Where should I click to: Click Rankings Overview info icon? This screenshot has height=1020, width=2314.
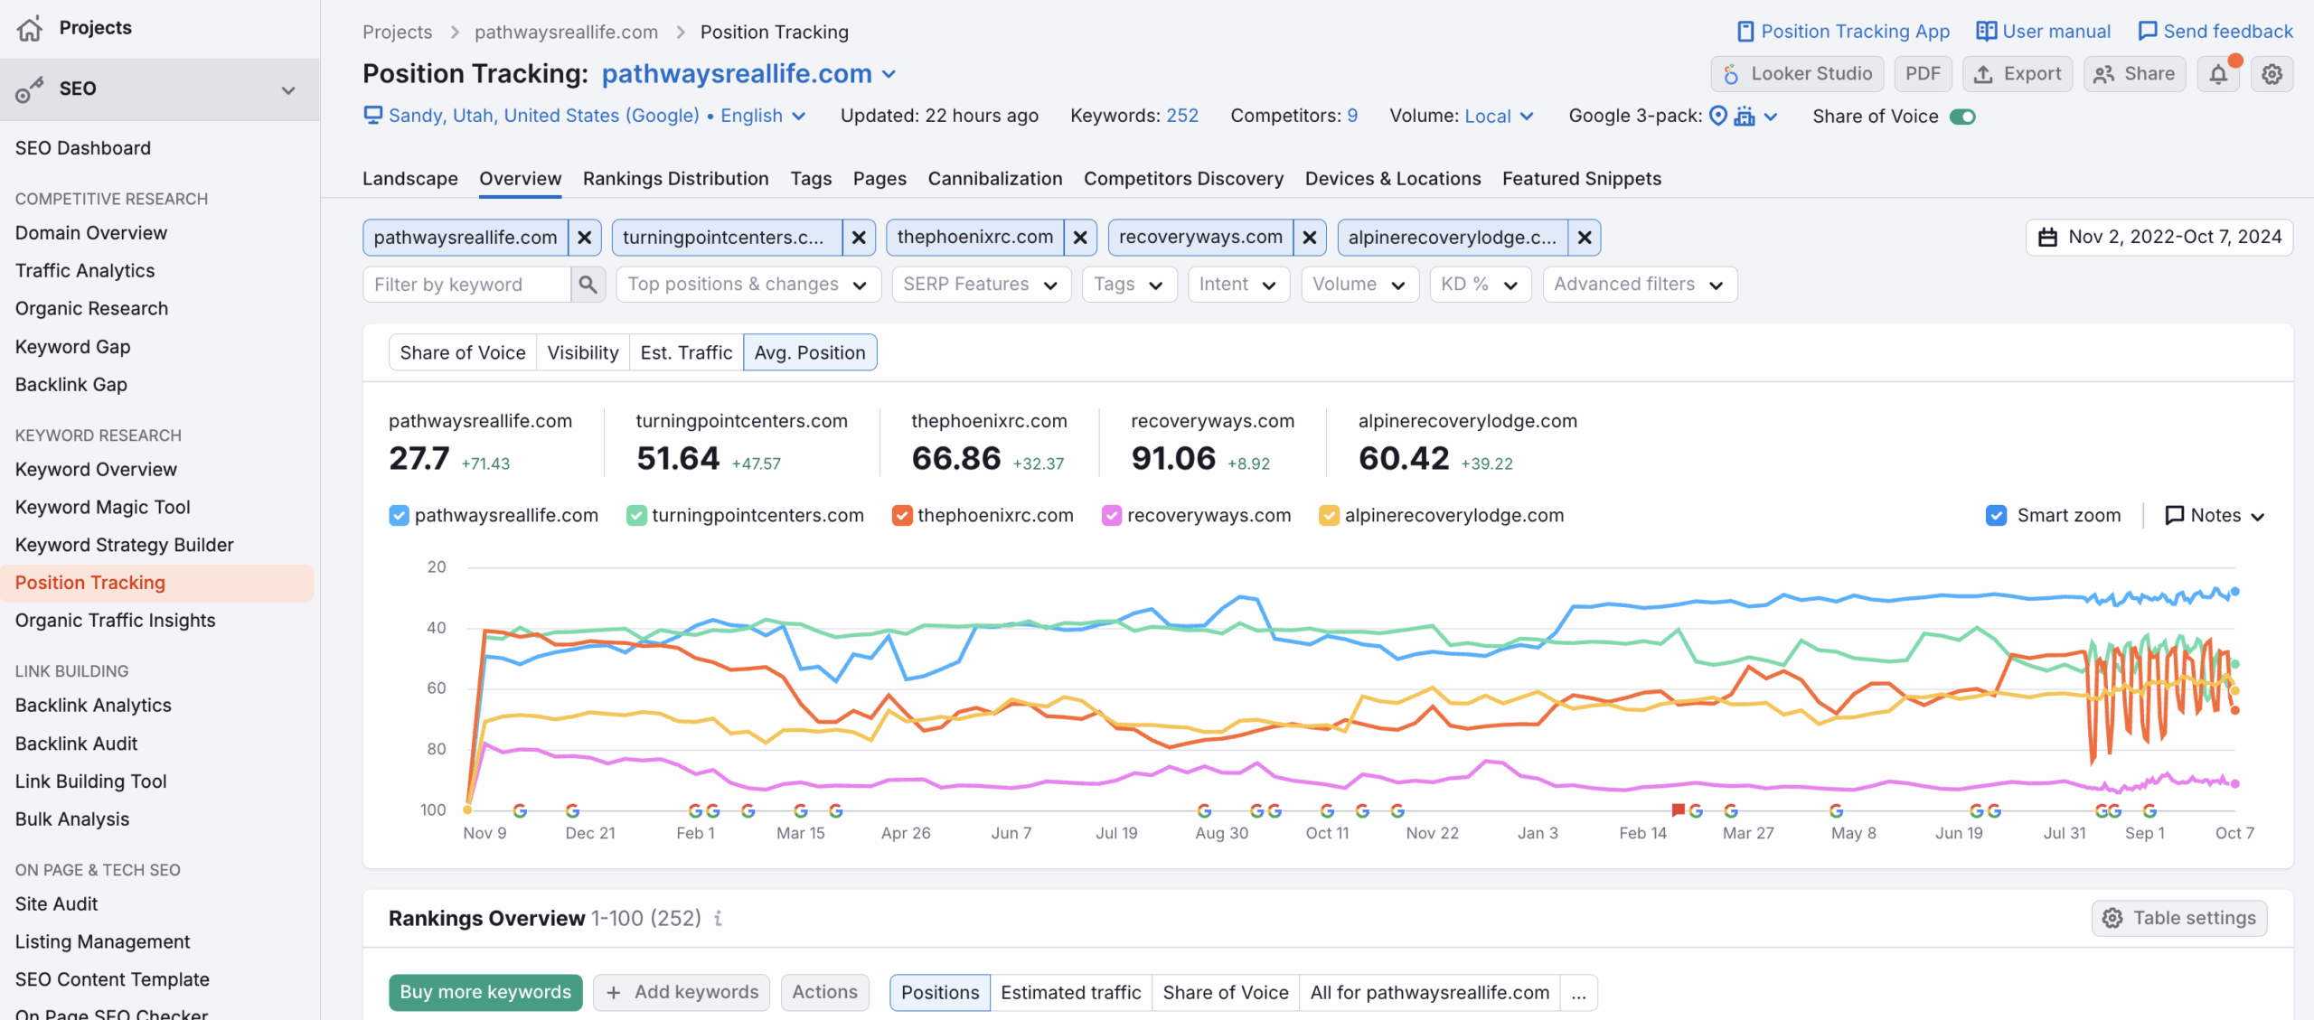(719, 918)
